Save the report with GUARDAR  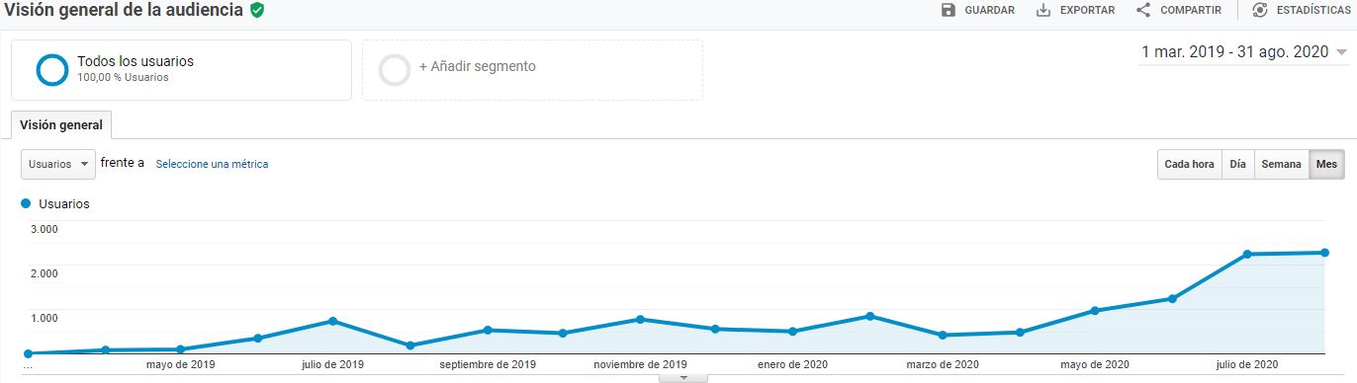coord(978,10)
